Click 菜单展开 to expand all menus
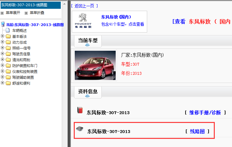The width and height of the screenshot is (232, 147). coord(13,13)
